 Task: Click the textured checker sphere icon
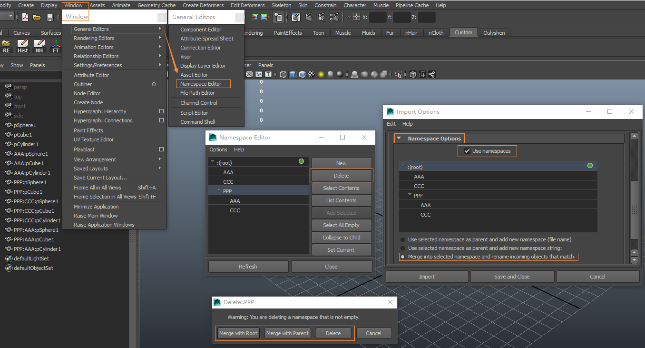pyautogui.click(x=311, y=74)
